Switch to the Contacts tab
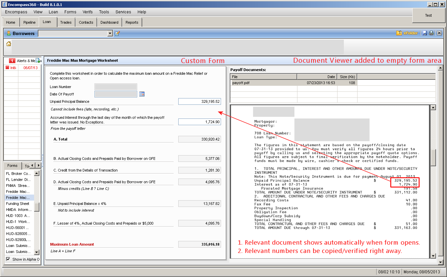The height and width of the screenshot is (277, 447). pos(86,22)
